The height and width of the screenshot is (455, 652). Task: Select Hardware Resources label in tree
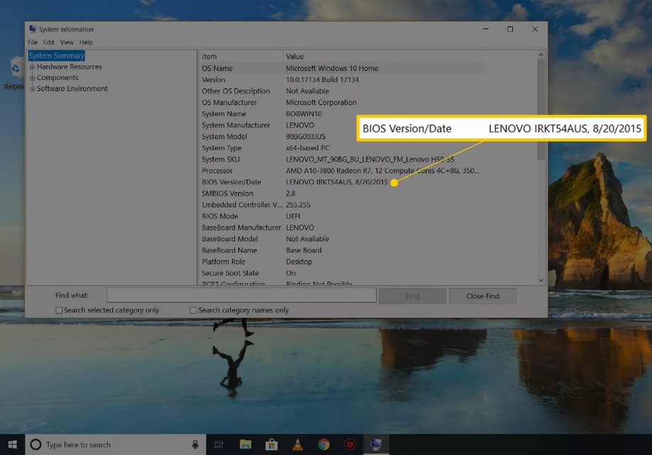(x=69, y=67)
